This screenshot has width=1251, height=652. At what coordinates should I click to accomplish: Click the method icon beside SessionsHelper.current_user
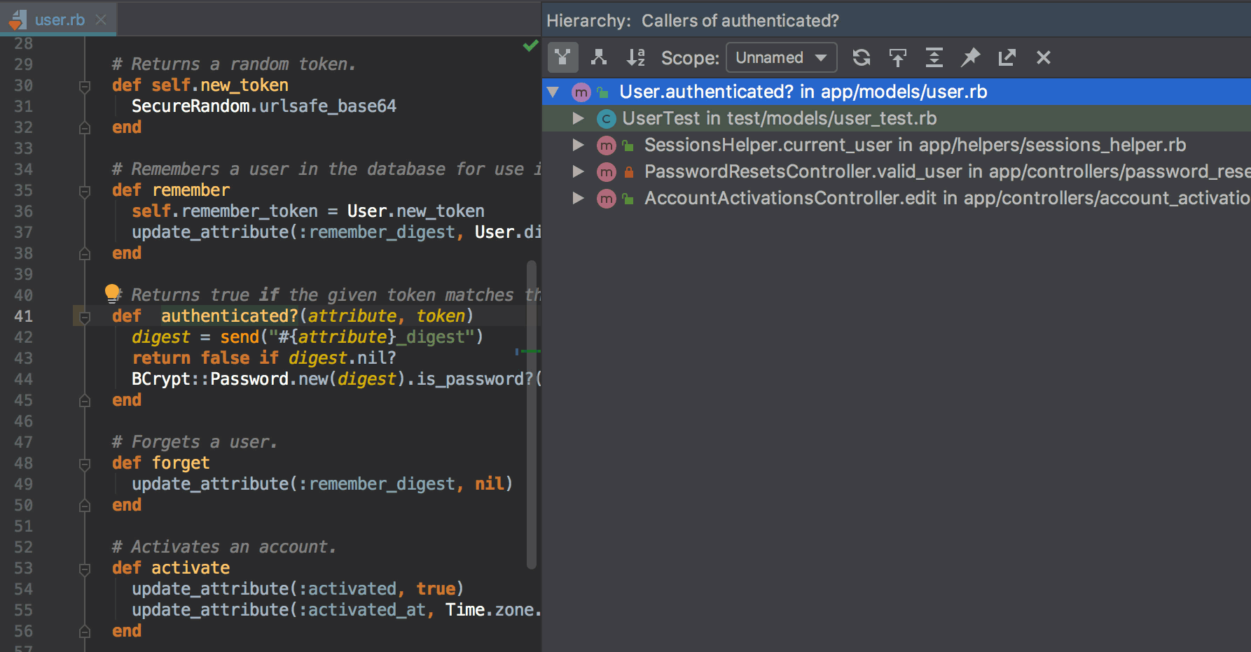pos(606,146)
